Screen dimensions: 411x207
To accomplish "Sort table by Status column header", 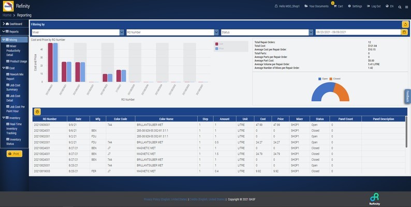I will [320, 119].
